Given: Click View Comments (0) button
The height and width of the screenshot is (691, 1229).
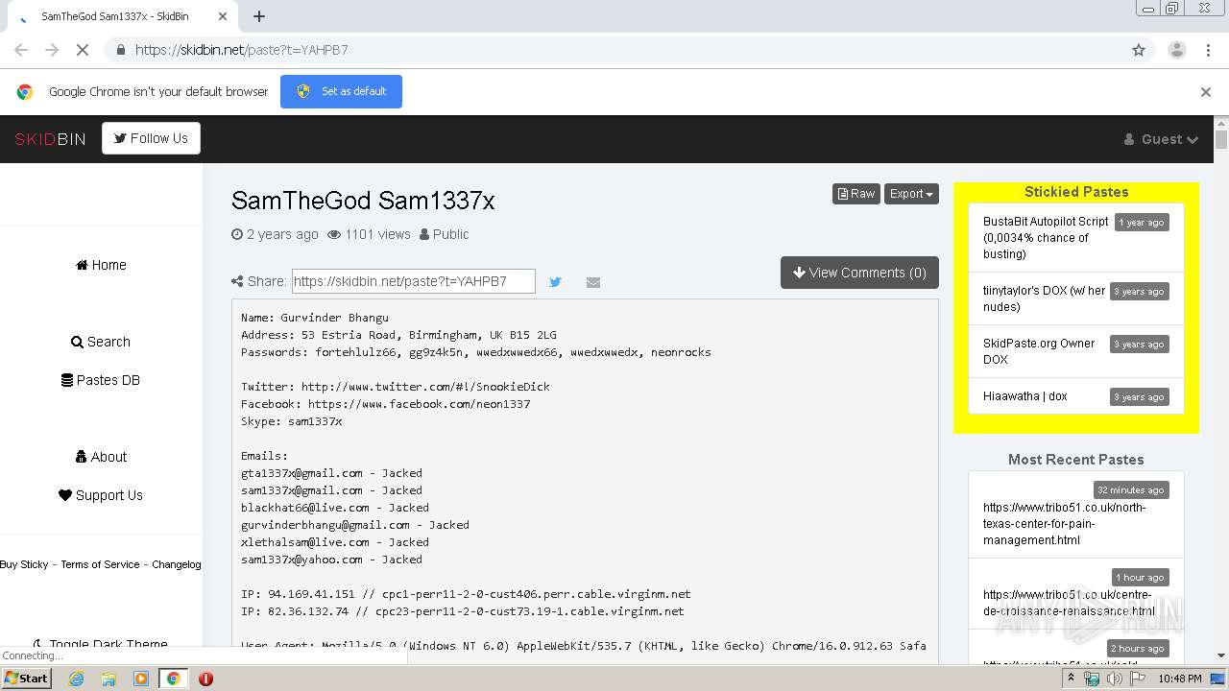Looking at the screenshot, I should pyautogui.click(x=859, y=273).
